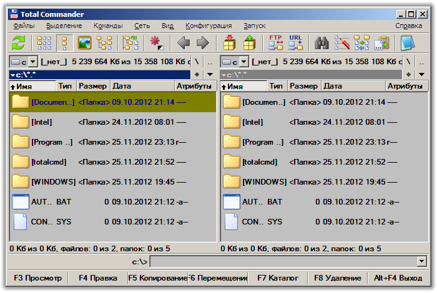This screenshot has width=437, height=293.
Task: Switch to thumbnail view via picture icon
Action: pos(84,43)
